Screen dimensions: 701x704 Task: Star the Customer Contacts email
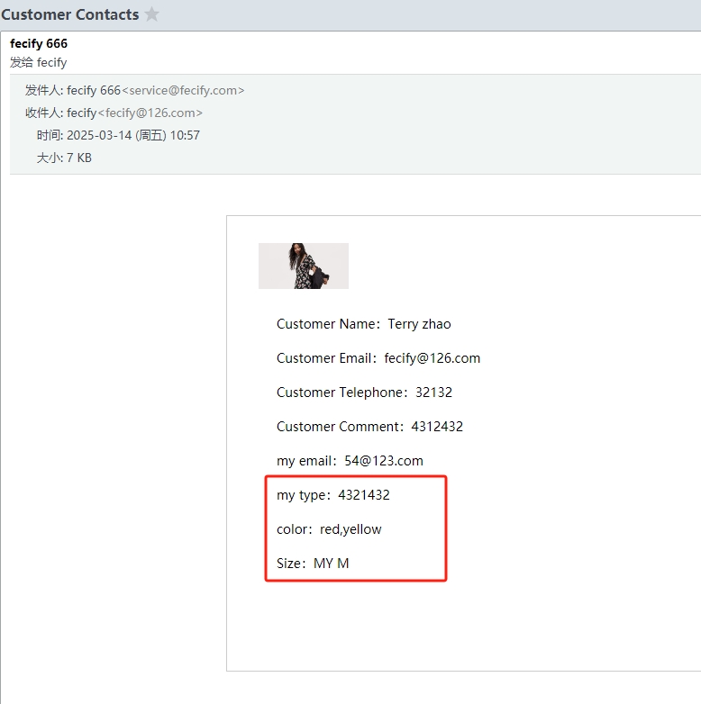pos(152,14)
